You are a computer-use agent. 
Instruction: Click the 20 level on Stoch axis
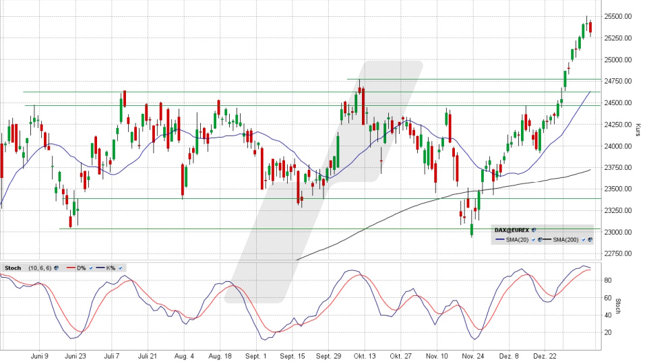tap(608, 332)
